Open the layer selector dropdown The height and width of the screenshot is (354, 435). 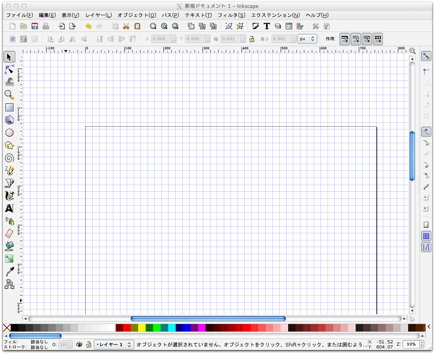(114, 345)
